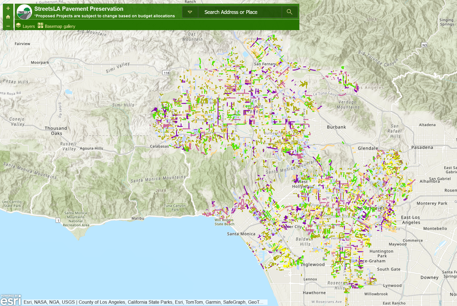457x306 pixels.
Task: Expand the search source dropdown arrow
Action: click(x=190, y=12)
